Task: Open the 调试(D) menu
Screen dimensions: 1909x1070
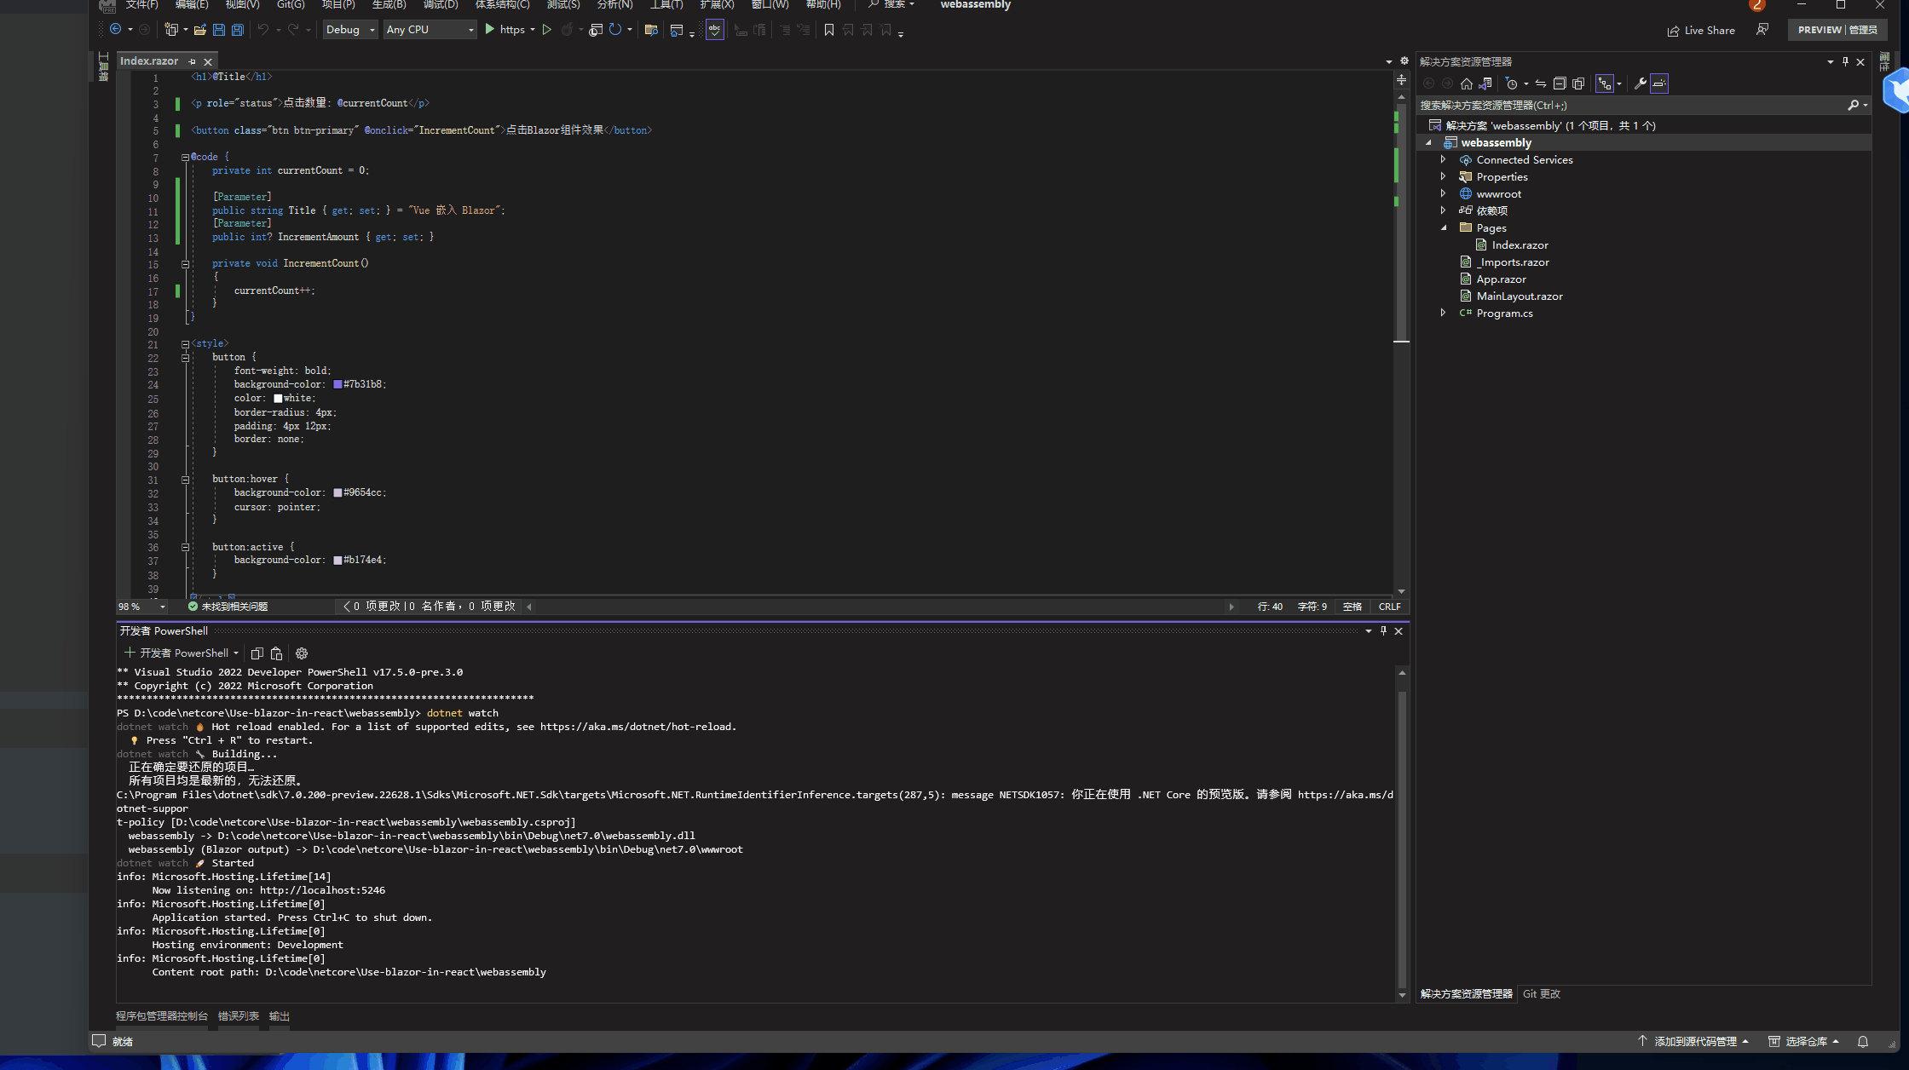Action: [441, 5]
